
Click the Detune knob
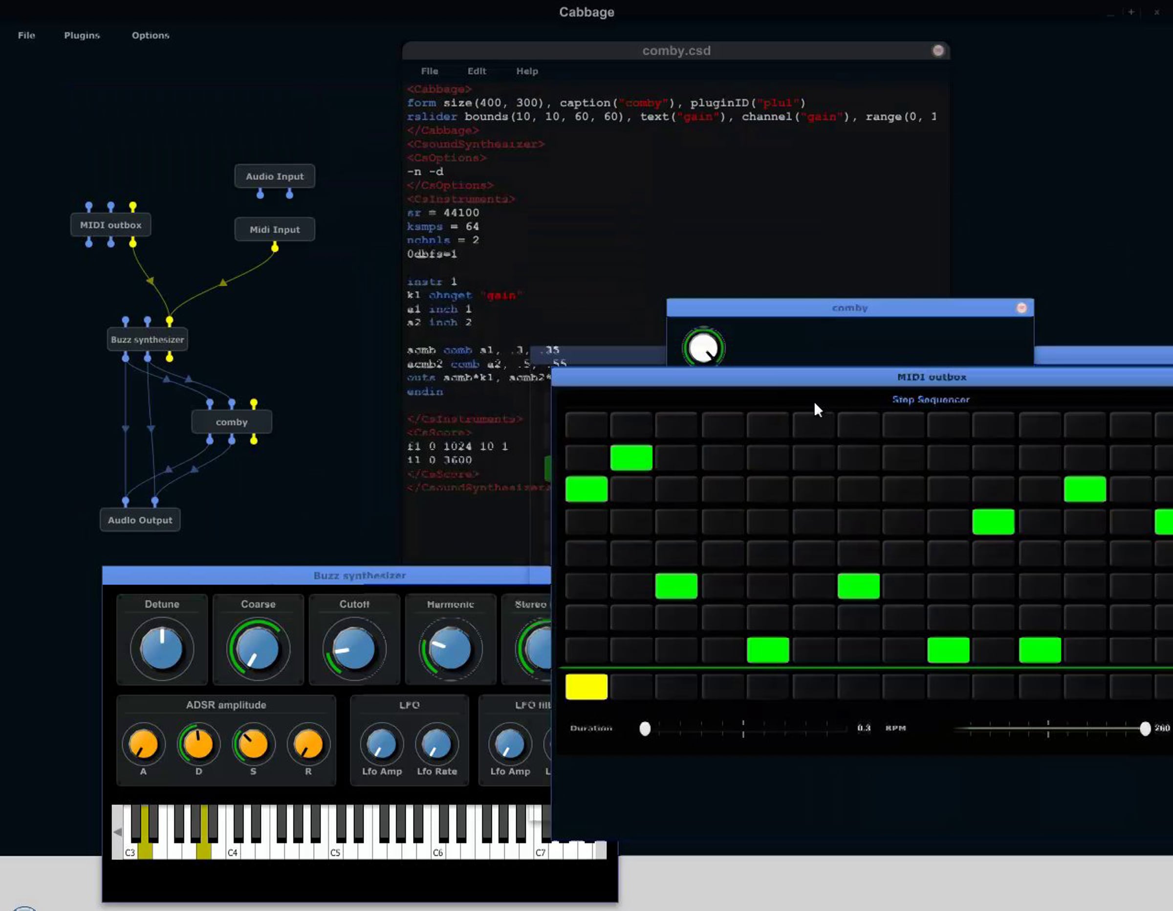(162, 649)
